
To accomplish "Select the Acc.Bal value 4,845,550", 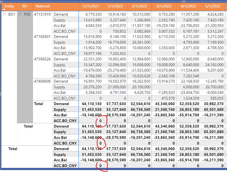I will pyautogui.click(x=93, y=26).
